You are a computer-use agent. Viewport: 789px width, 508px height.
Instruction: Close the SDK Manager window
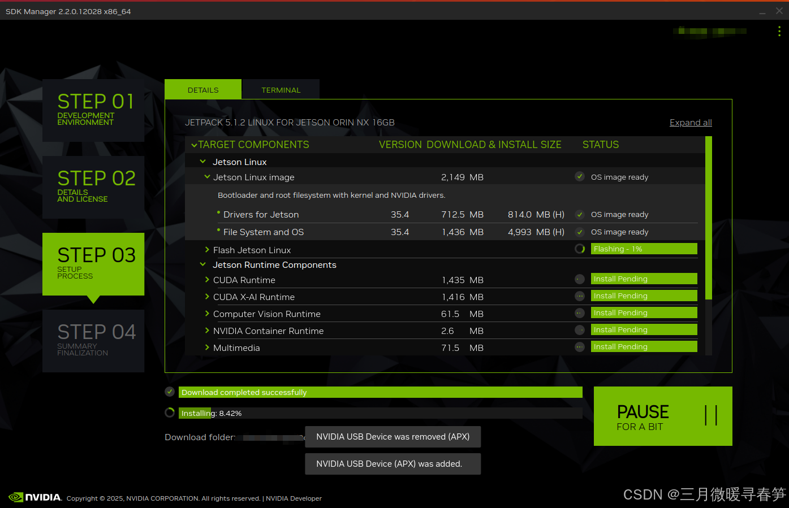(x=779, y=11)
